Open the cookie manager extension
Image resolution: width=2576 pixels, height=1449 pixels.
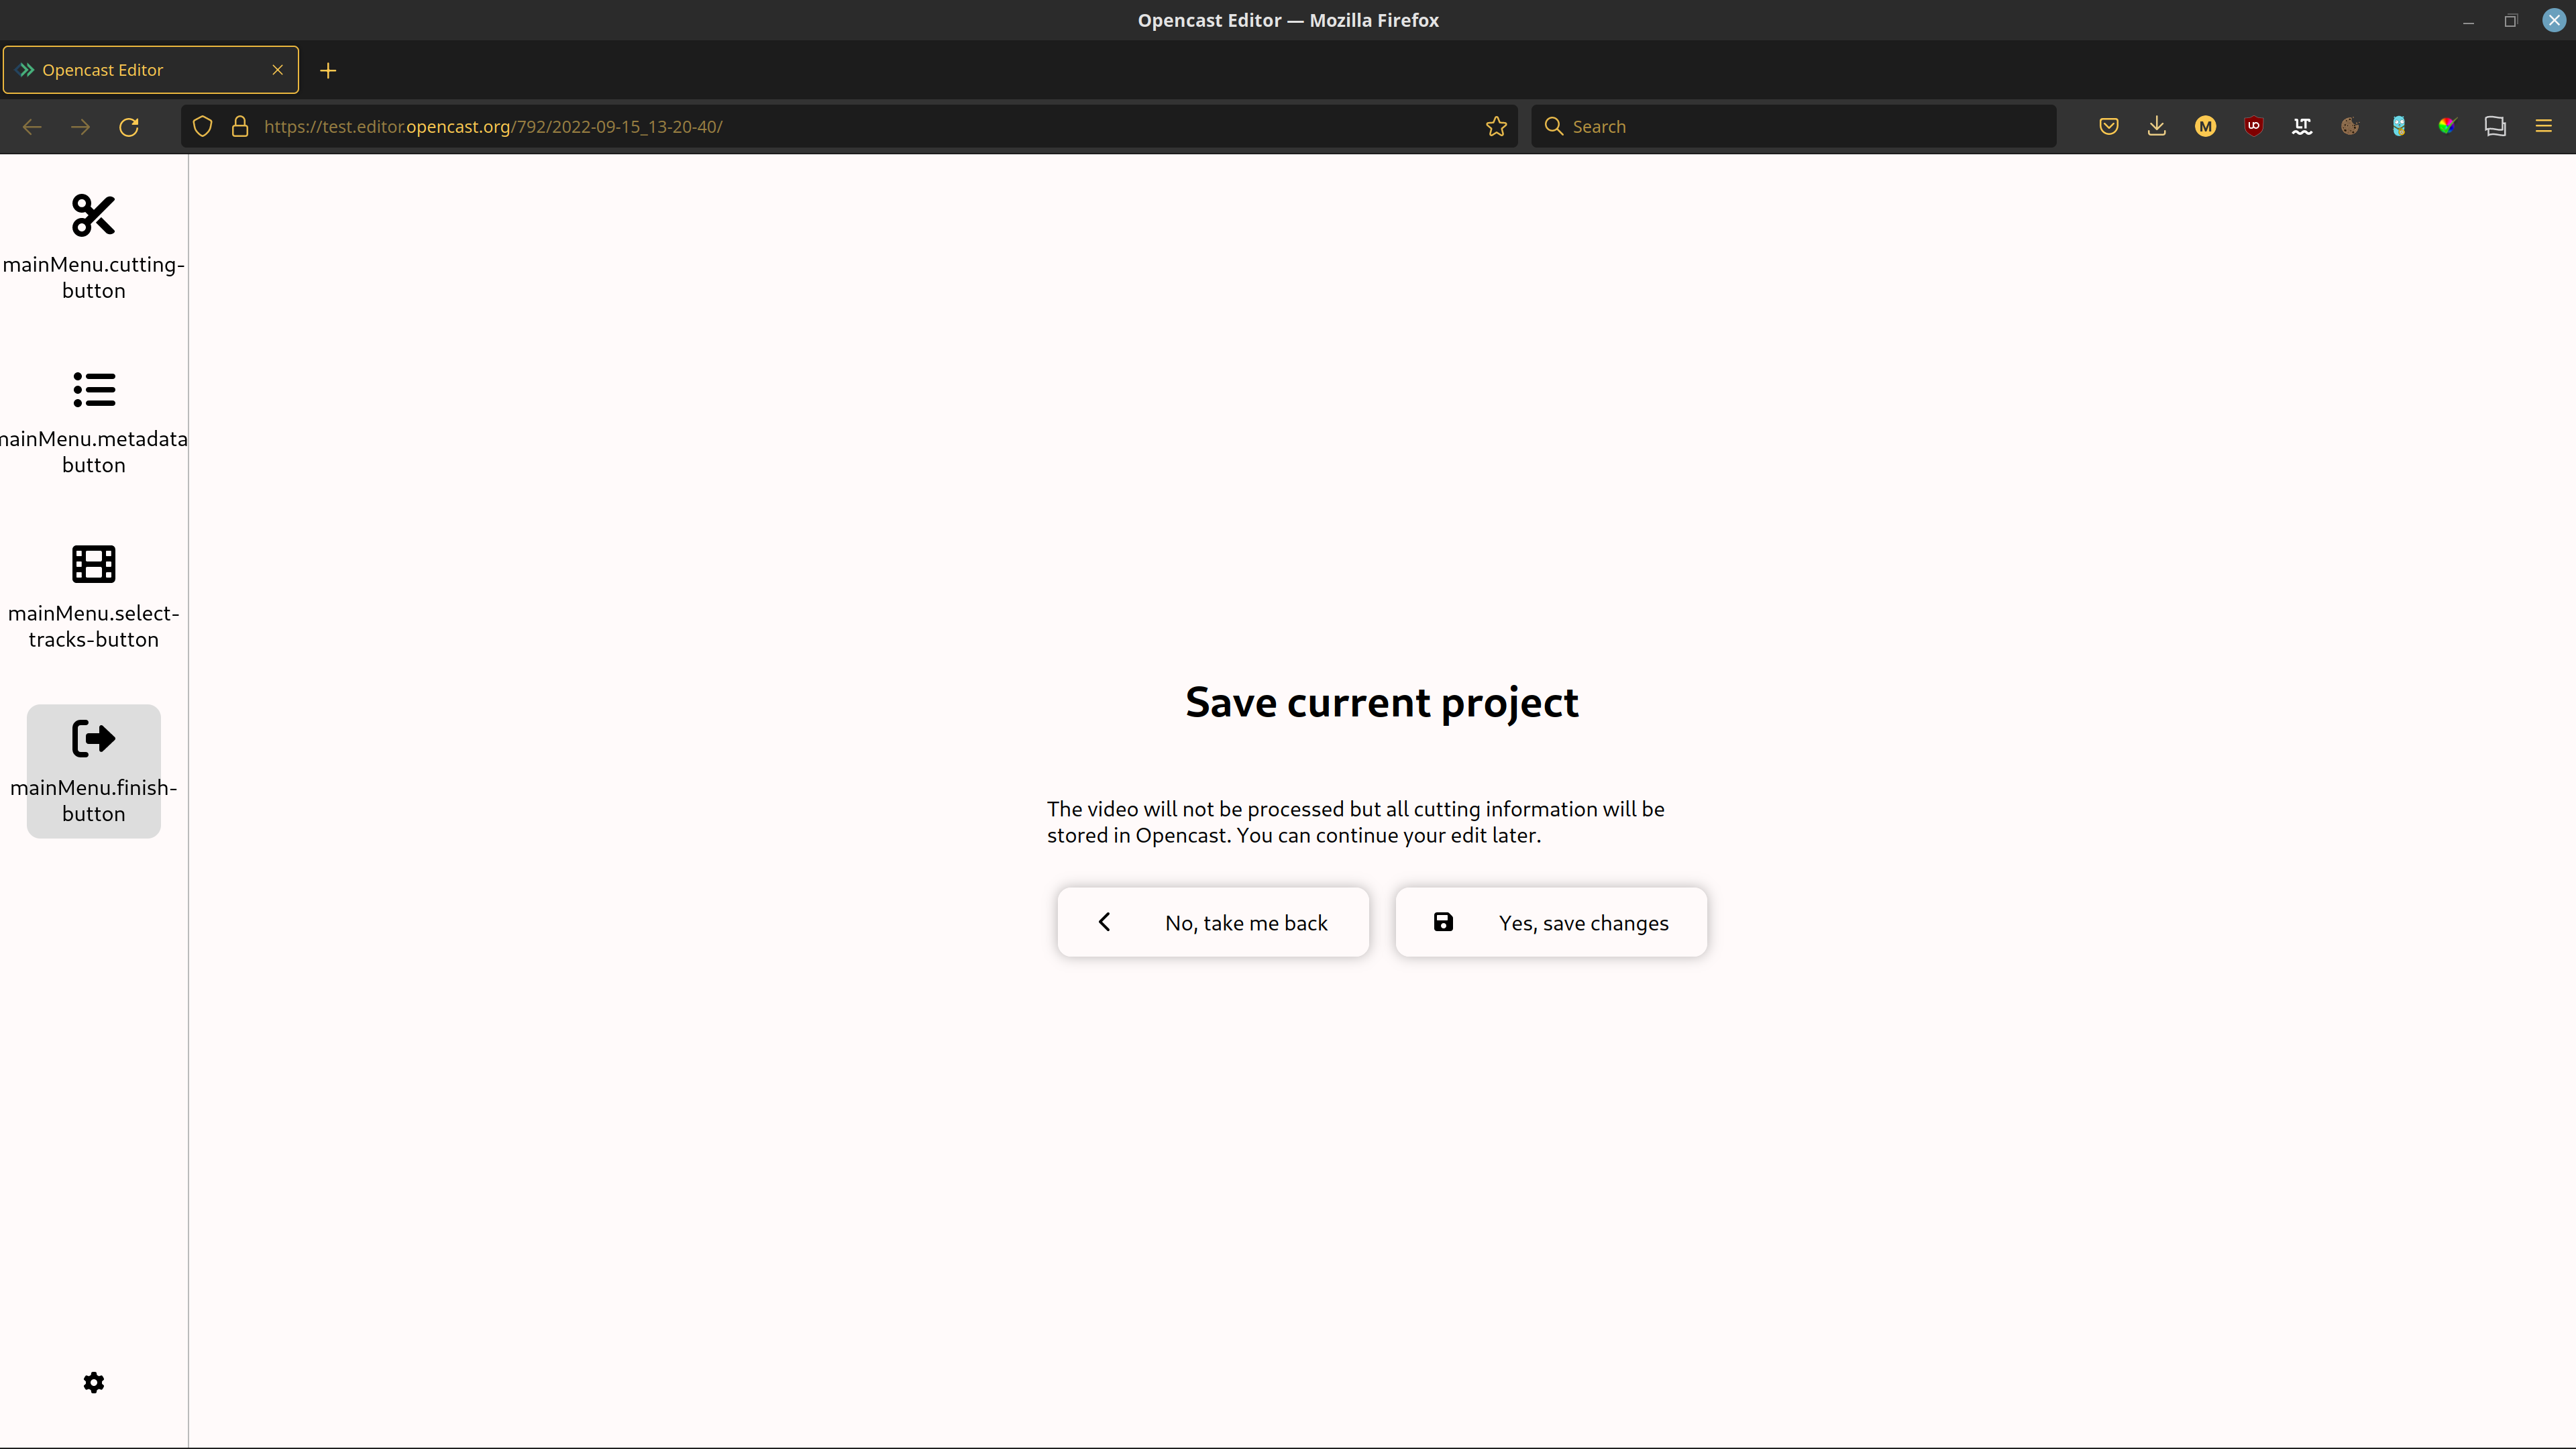pos(2350,126)
